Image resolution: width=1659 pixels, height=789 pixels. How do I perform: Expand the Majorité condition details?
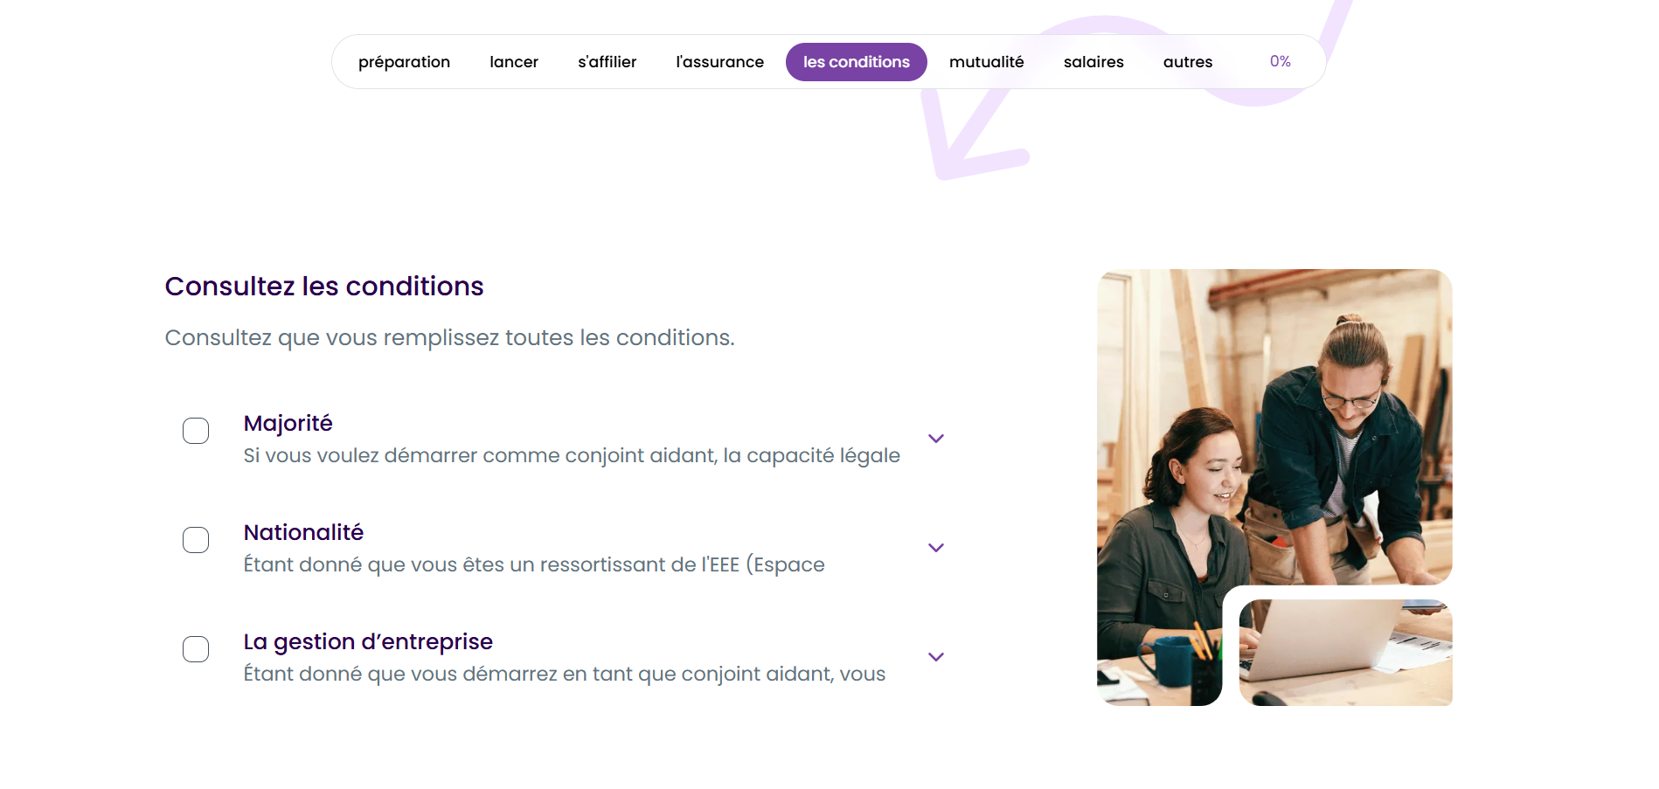(935, 438)
